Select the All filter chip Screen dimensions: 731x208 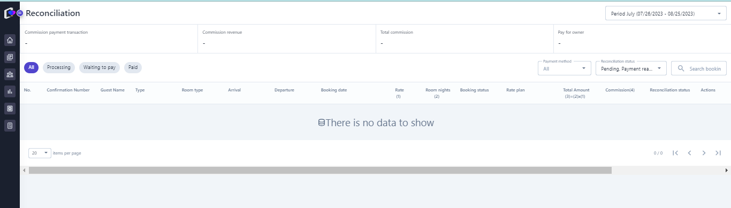pos(31,67)
